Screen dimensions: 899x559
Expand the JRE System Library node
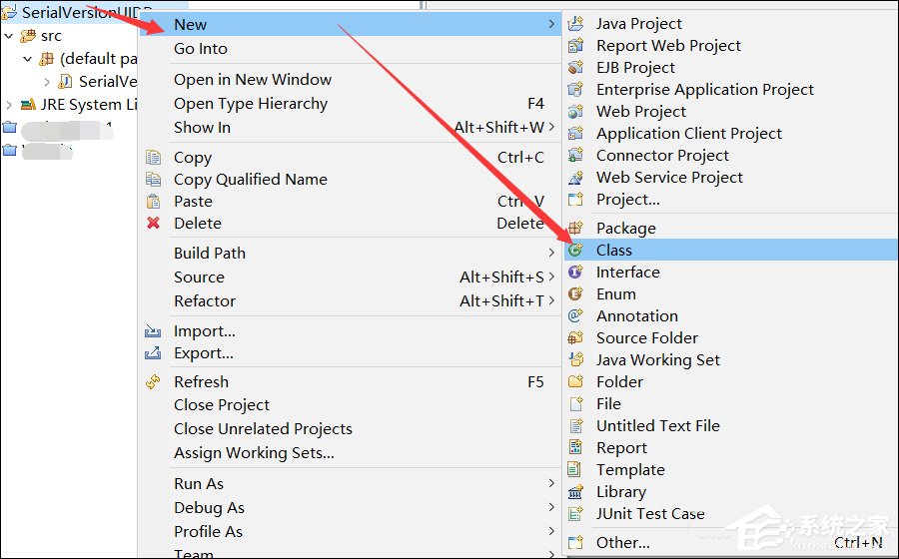9,105
